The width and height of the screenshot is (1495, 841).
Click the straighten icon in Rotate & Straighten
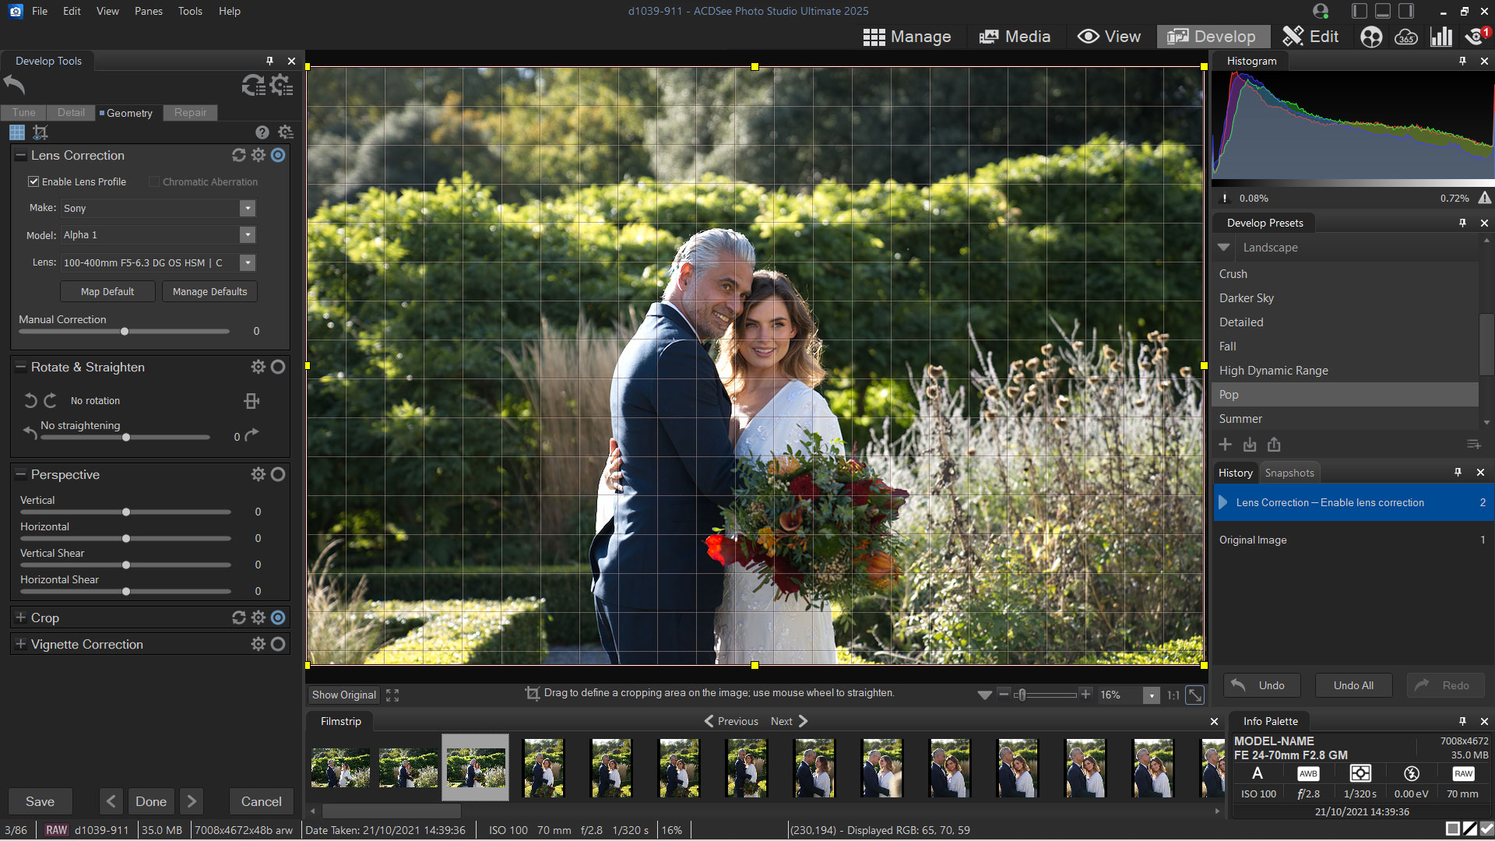click(x=251, y=400)
